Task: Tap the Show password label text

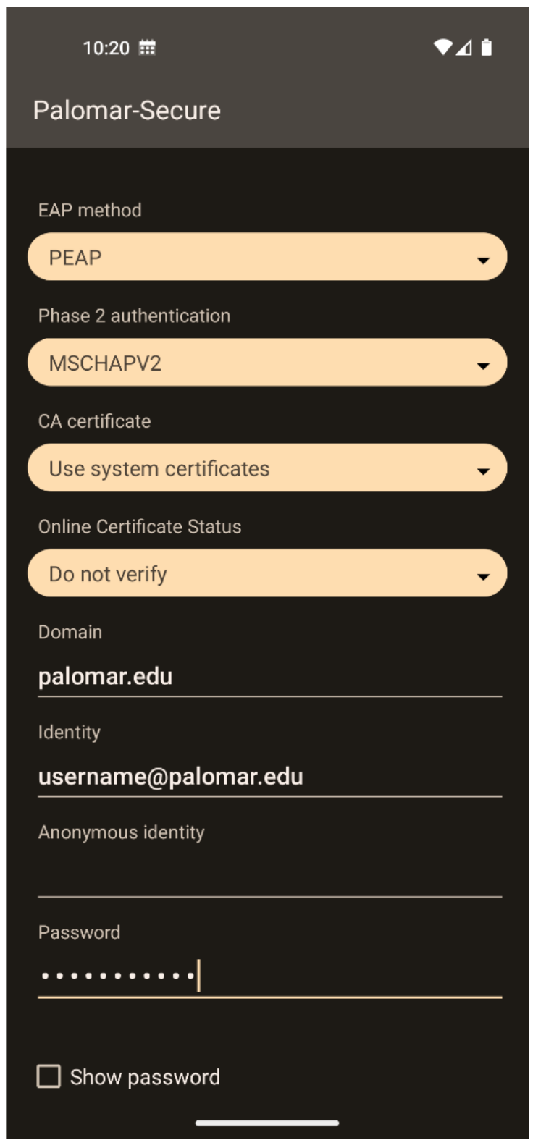Action: [x=145, y=1077]
